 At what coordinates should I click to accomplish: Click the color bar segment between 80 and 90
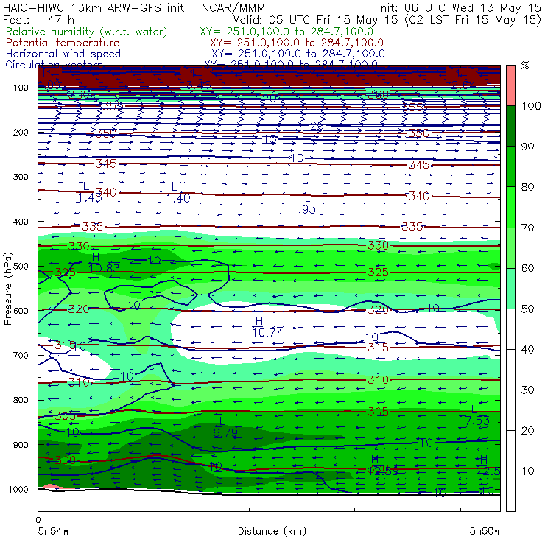(510, 166)
